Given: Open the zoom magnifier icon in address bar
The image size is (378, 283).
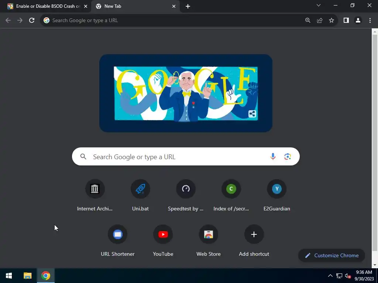Looking at the screenshot, I should (x=308, y=21).
